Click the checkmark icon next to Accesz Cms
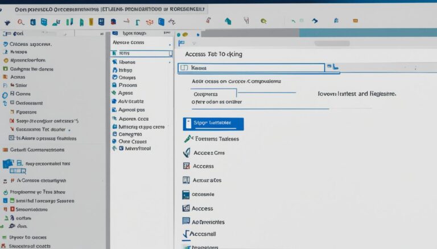 point(186,153)
